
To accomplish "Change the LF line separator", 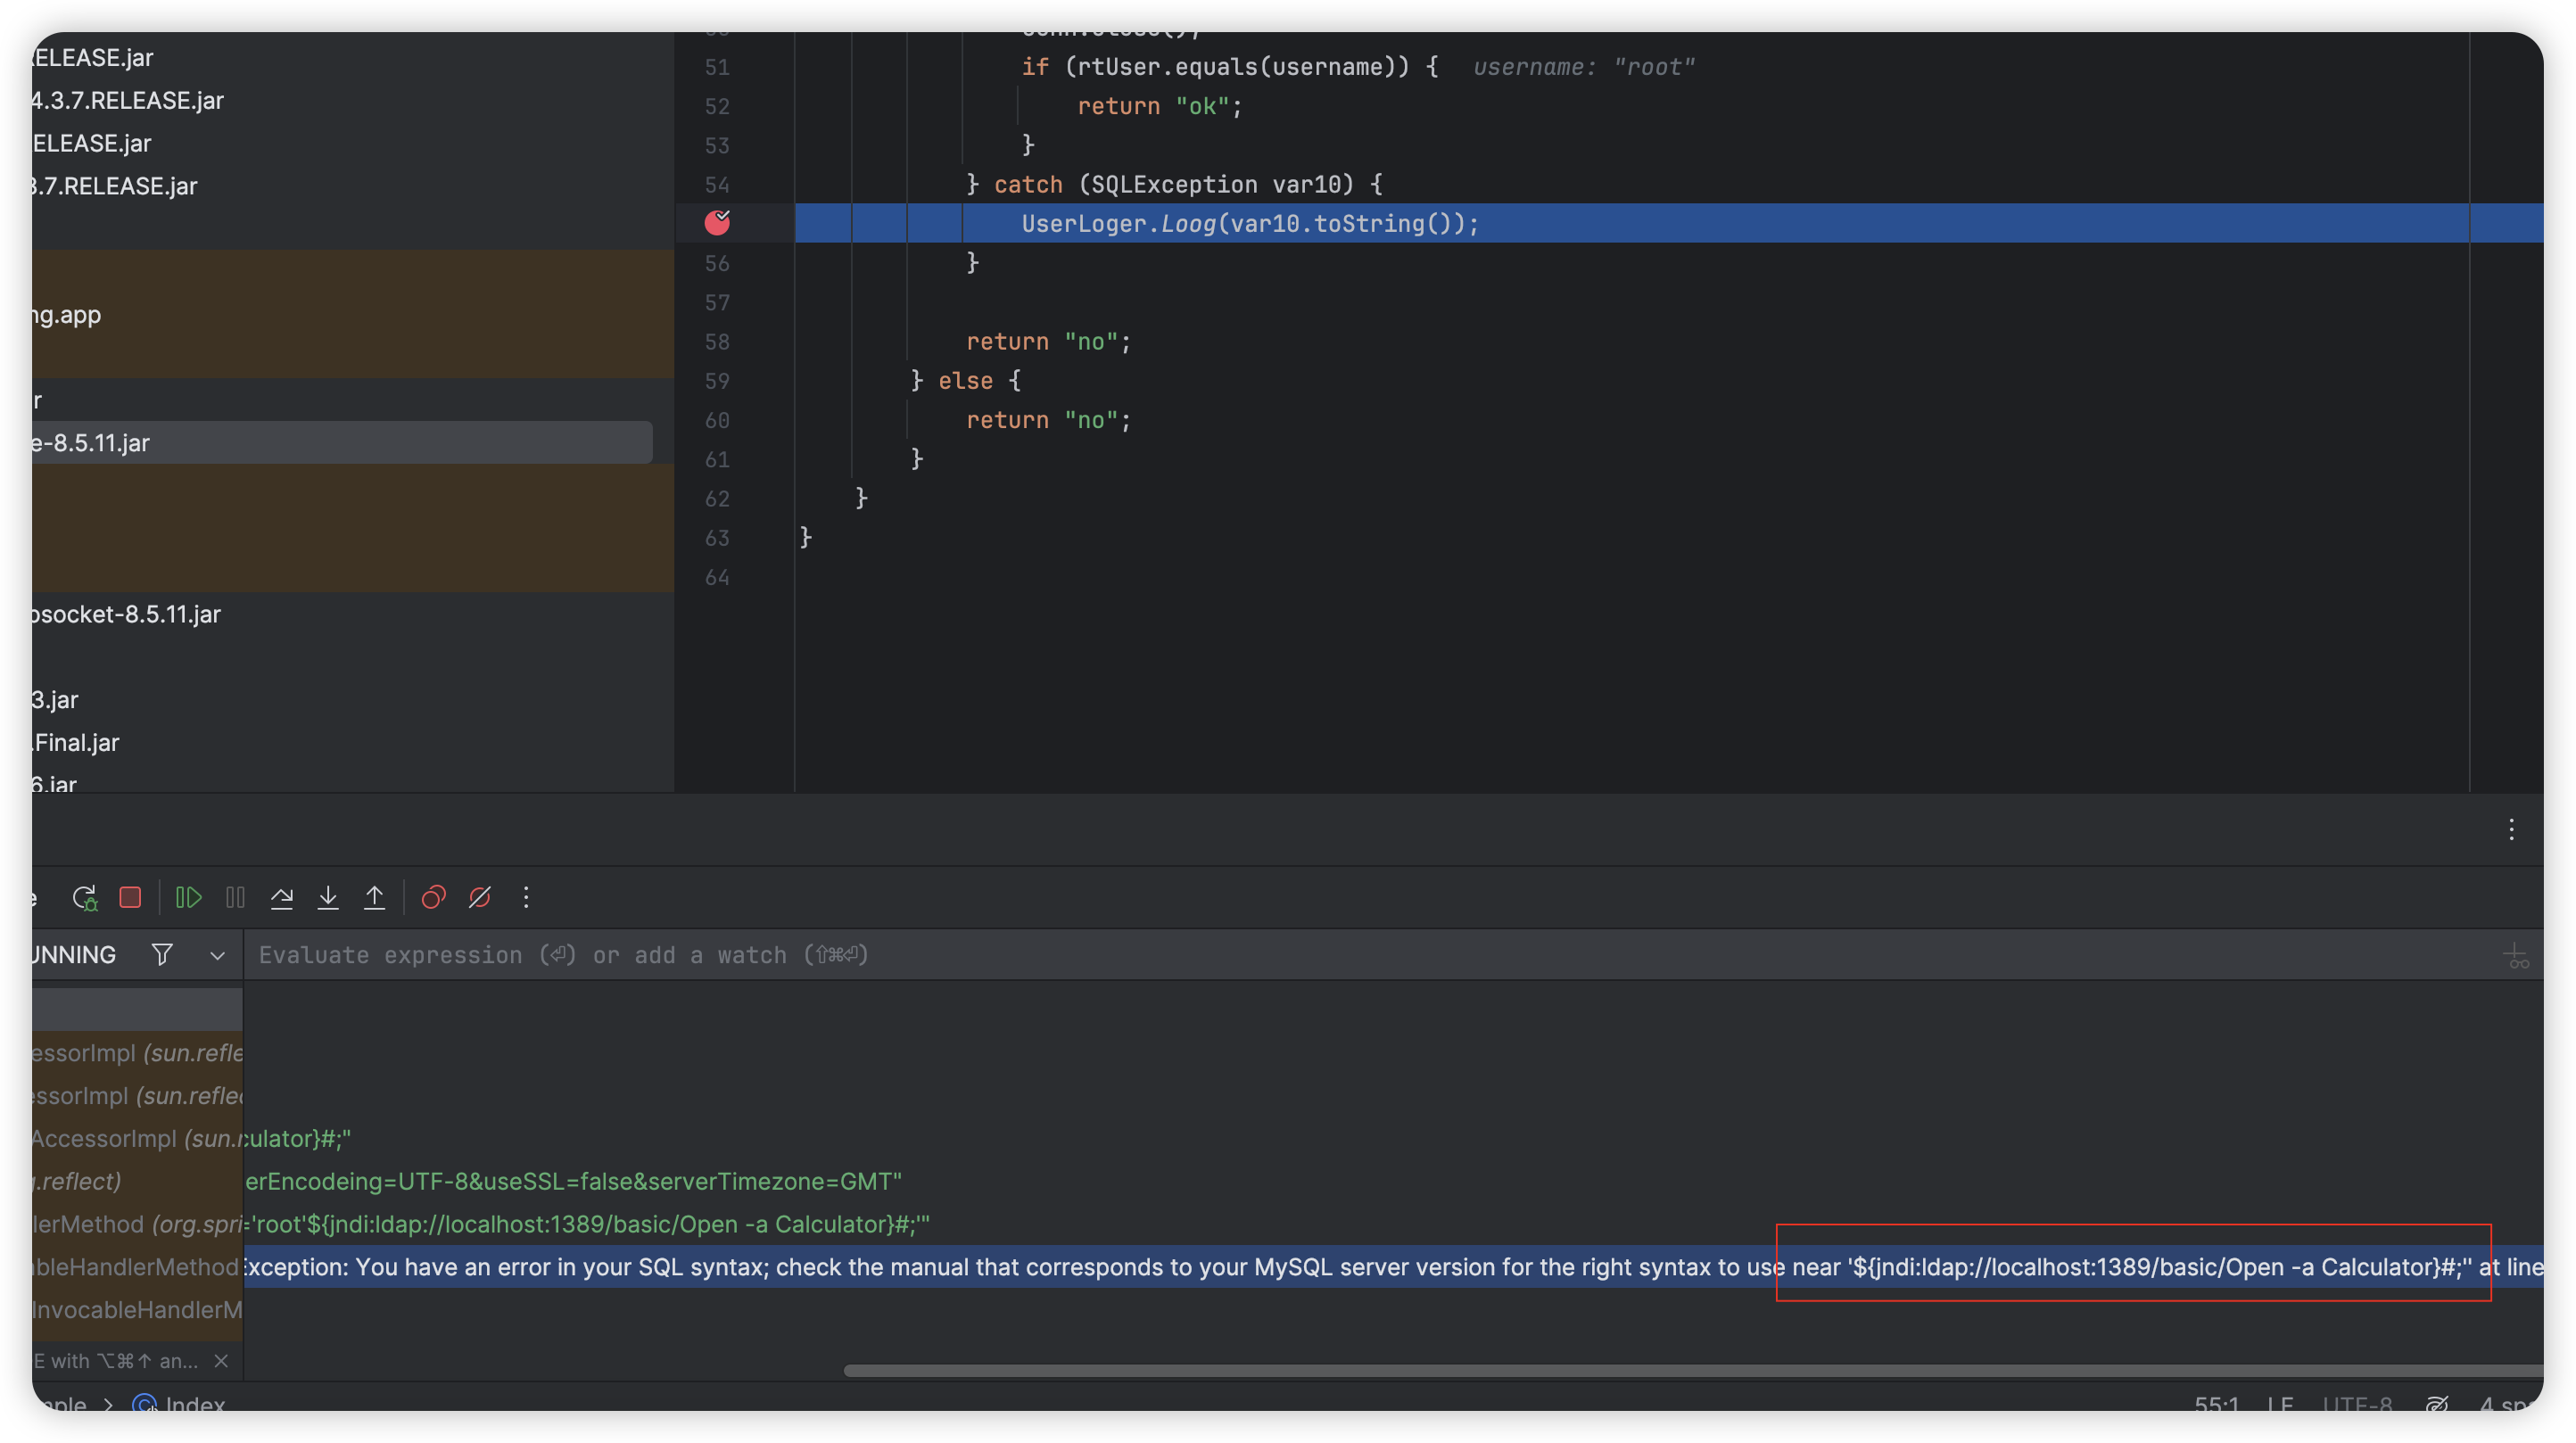I will [x=2280, y=1403].
